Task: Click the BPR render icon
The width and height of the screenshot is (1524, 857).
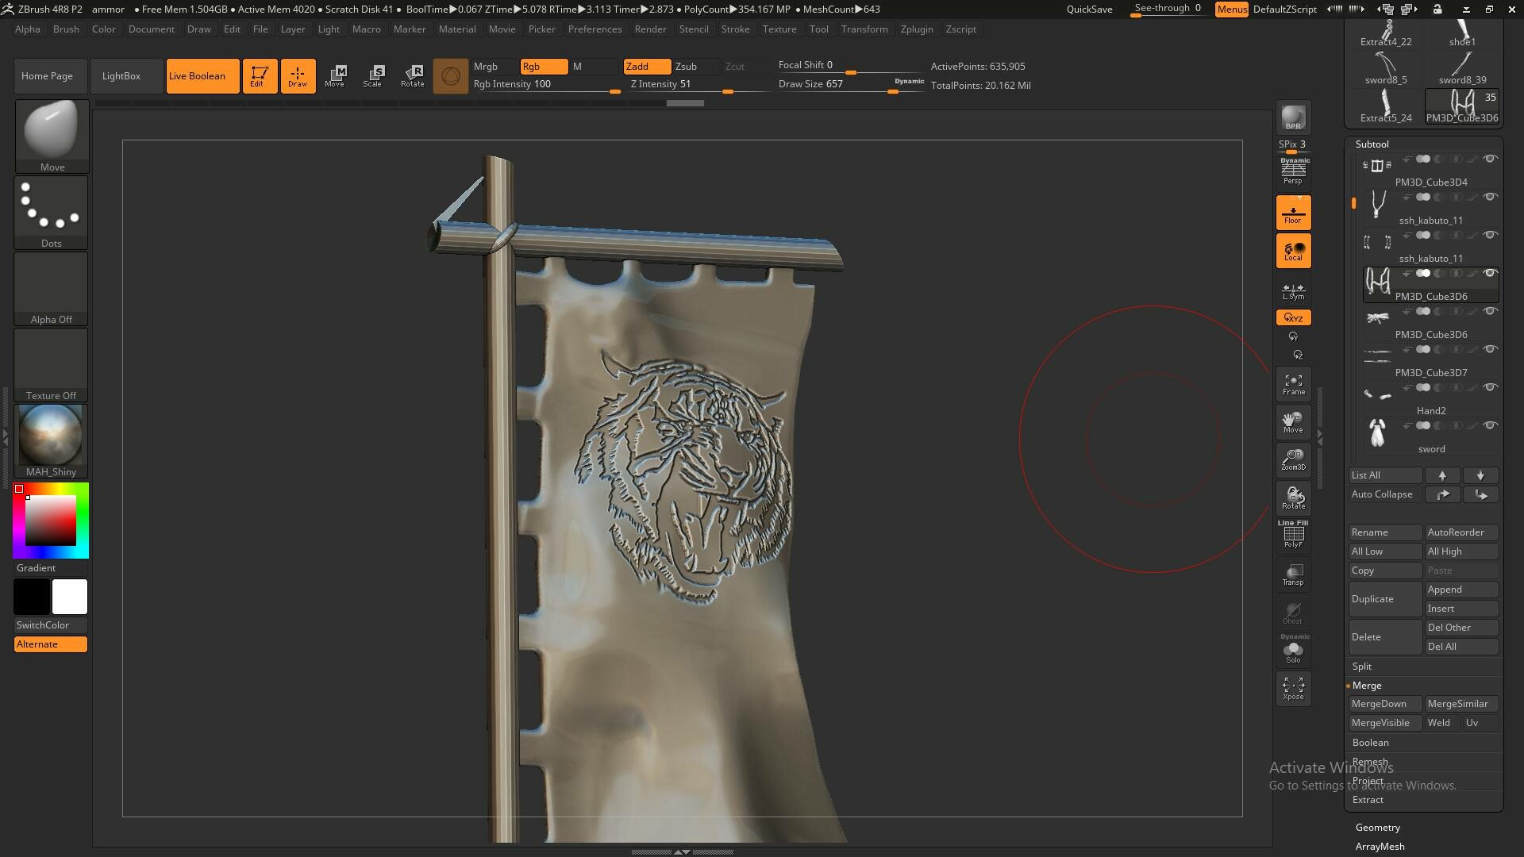Action: 1293,117
